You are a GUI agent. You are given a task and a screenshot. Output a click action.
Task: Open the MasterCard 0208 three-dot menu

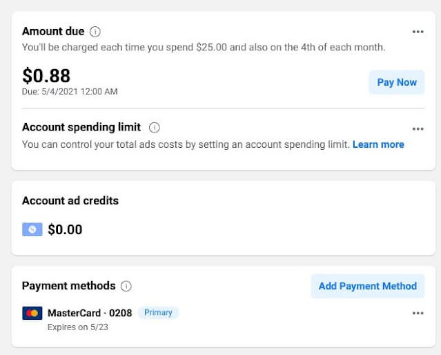418,313
